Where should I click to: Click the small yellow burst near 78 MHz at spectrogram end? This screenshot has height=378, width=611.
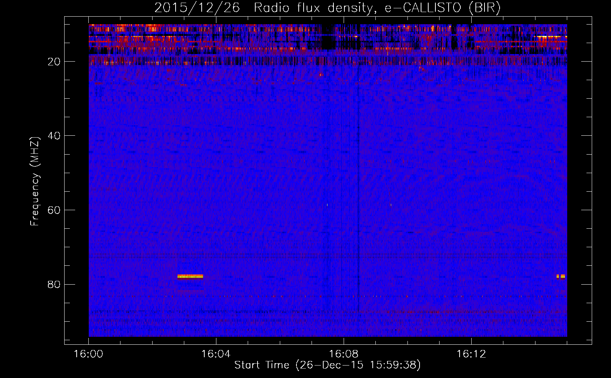point(561,276)
